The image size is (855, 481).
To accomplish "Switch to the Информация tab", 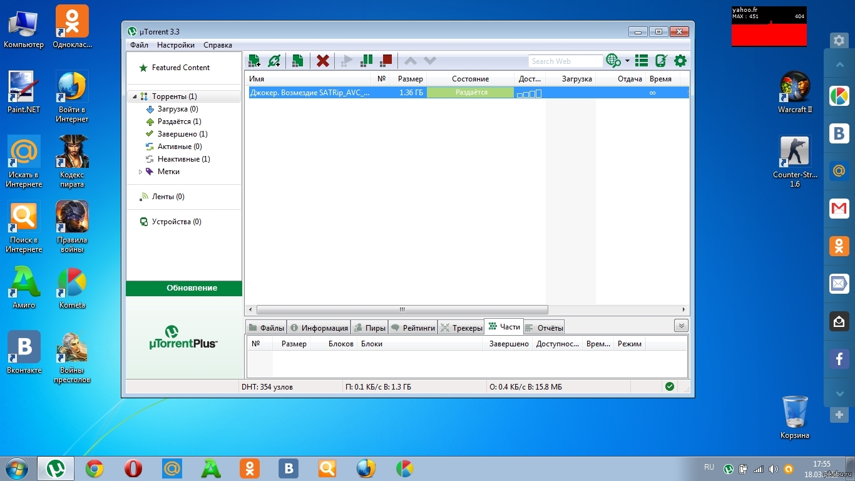I will pos(319,328).
